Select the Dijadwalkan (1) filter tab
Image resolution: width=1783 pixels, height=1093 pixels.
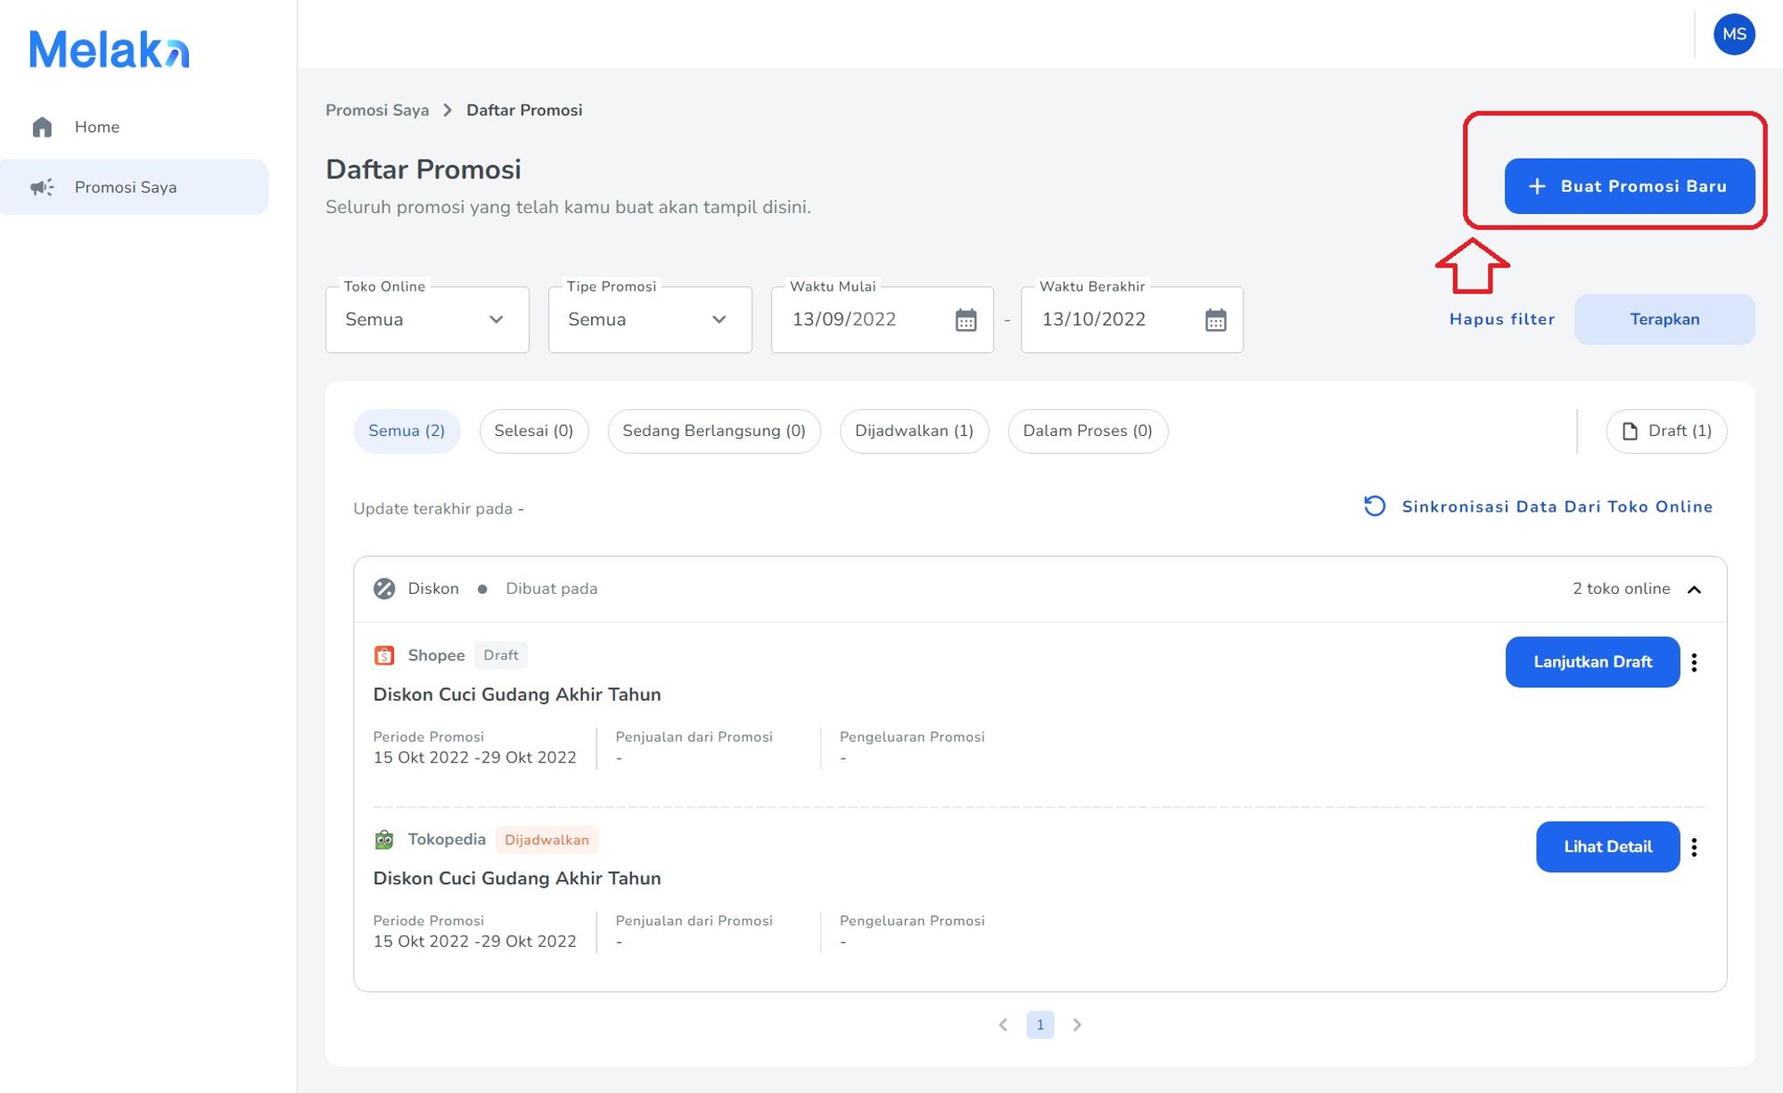914,431
